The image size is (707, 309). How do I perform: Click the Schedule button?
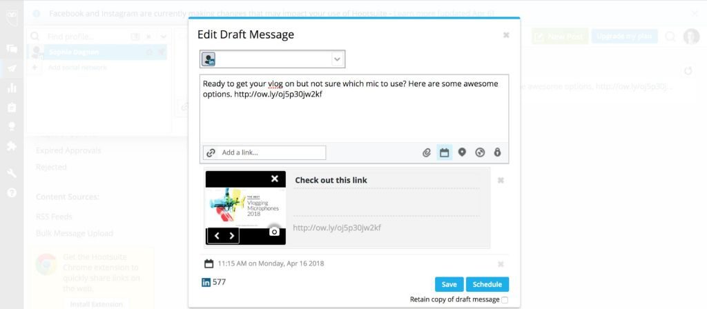487,284
